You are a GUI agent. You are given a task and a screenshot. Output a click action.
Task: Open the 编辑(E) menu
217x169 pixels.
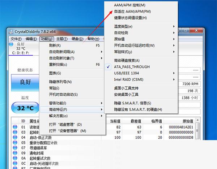(x=31, y=39)
